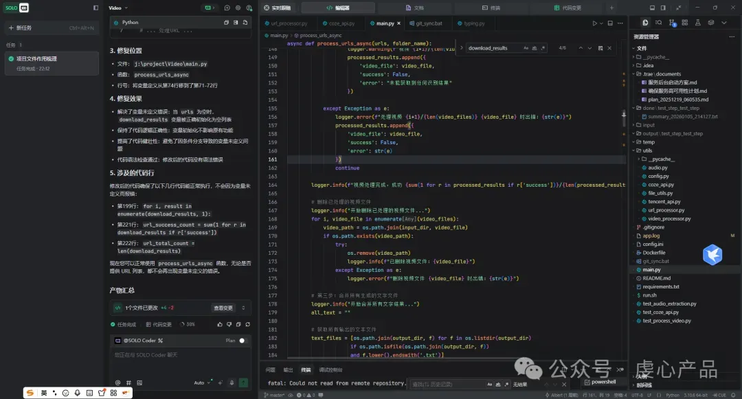
Task: Close the download_results find widget
Action: pyautogui.click(x=609, y=48)
